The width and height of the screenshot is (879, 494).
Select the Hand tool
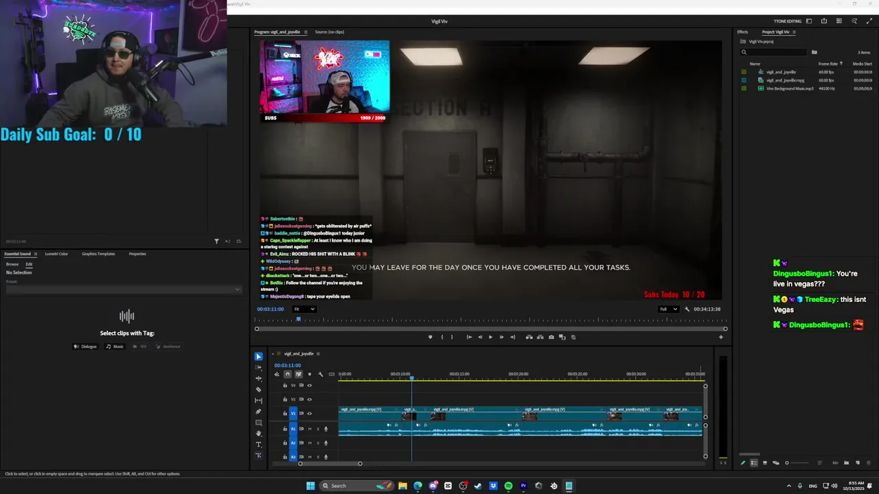(x=259, y=434)
